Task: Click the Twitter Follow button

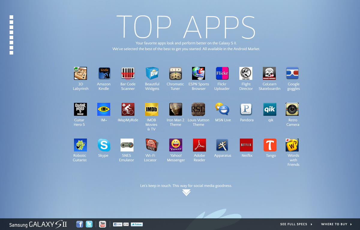Action: (x=137, y=224)
